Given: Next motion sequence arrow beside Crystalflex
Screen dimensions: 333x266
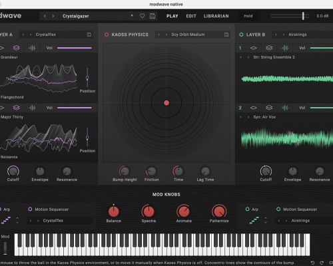Looking at the screenshot, I should pos(38,221).
